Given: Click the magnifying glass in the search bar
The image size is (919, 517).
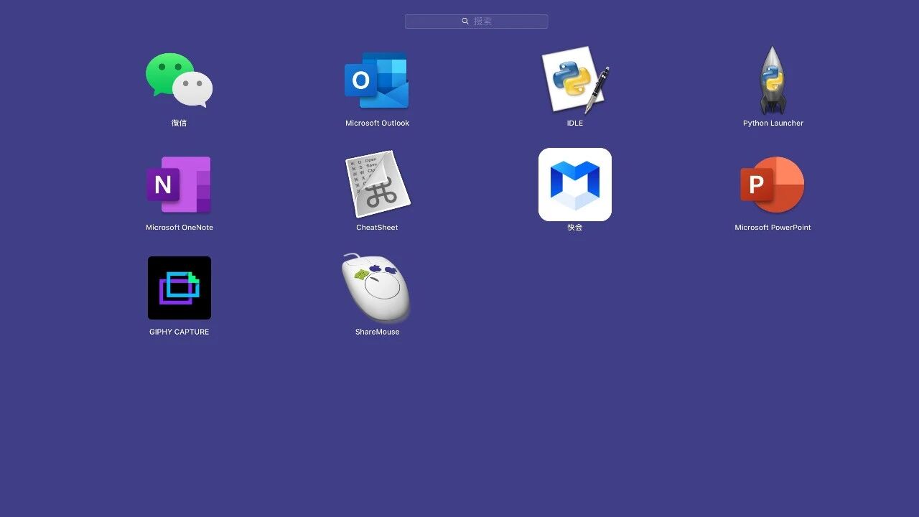Looking at the screenshot, I should [x=465, y=22].
